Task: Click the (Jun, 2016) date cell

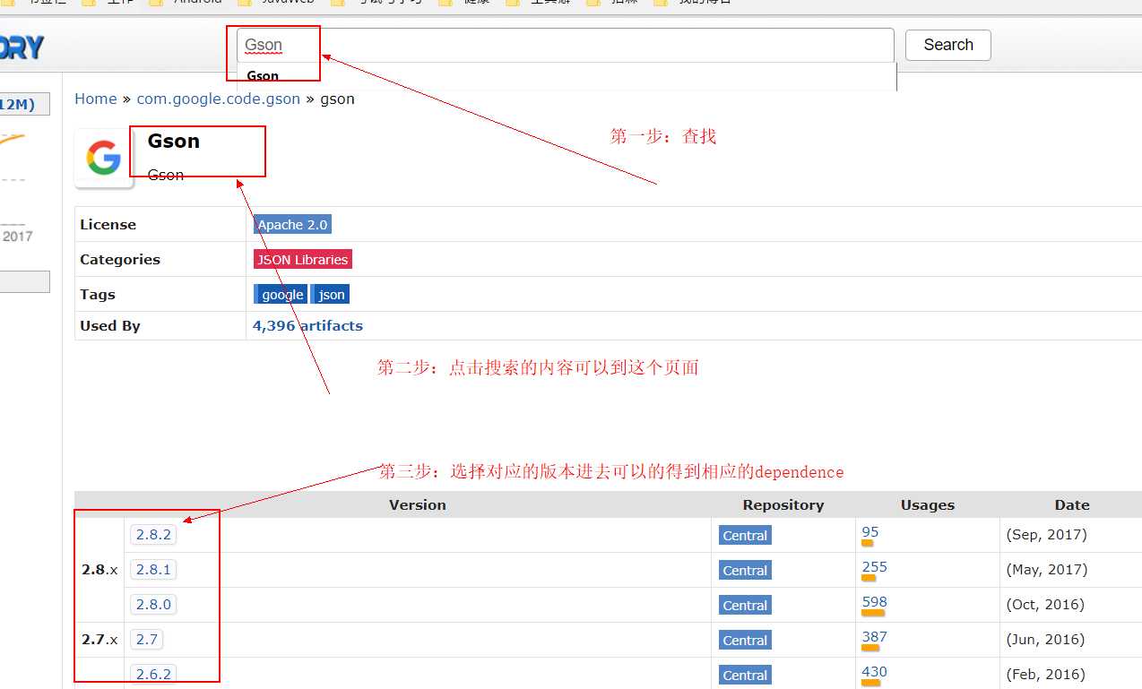Action: (1045, 640)
